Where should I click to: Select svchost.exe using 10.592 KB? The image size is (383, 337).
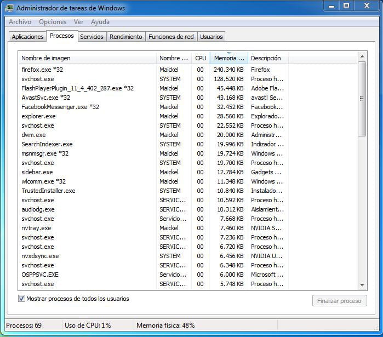[153, 200]
